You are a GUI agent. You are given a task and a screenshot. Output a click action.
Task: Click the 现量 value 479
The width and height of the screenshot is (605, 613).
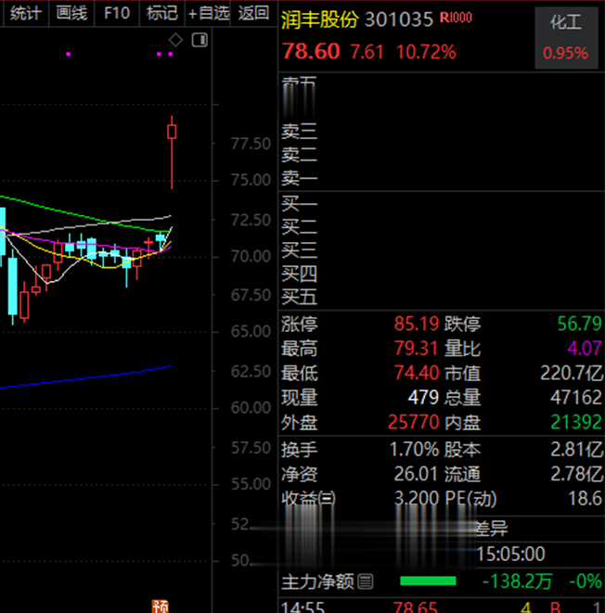pyautogui.click(x=423, y=398)
